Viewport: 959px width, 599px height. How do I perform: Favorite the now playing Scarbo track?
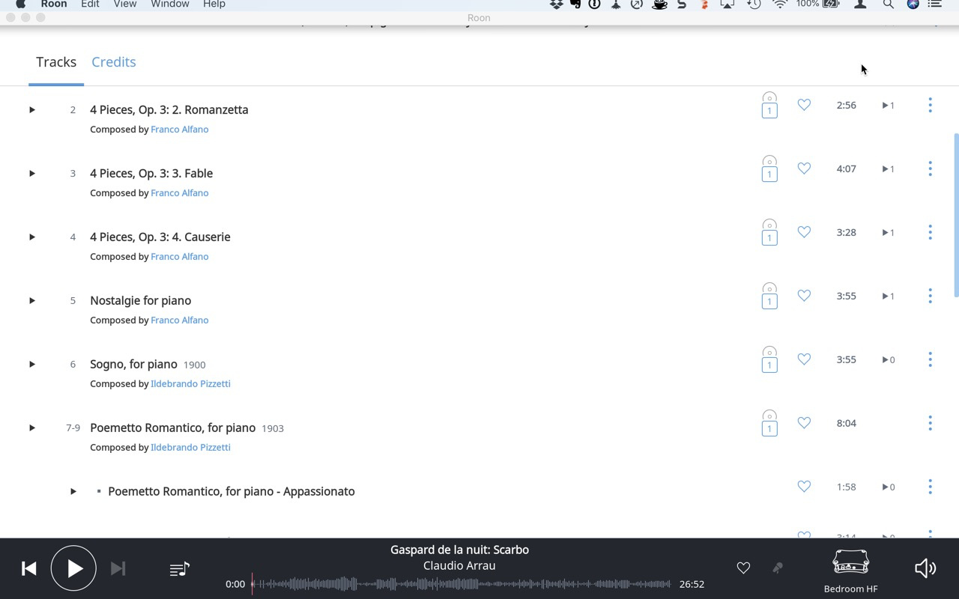click(743, 568)
